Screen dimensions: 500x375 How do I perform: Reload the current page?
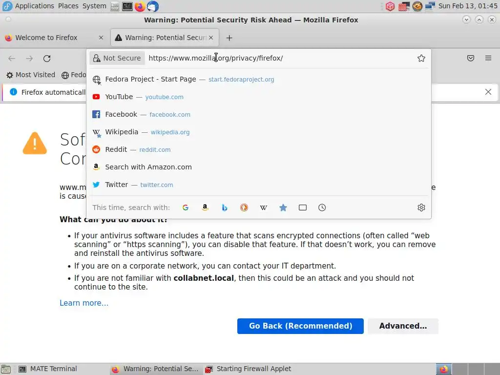[x=47, y=59]
